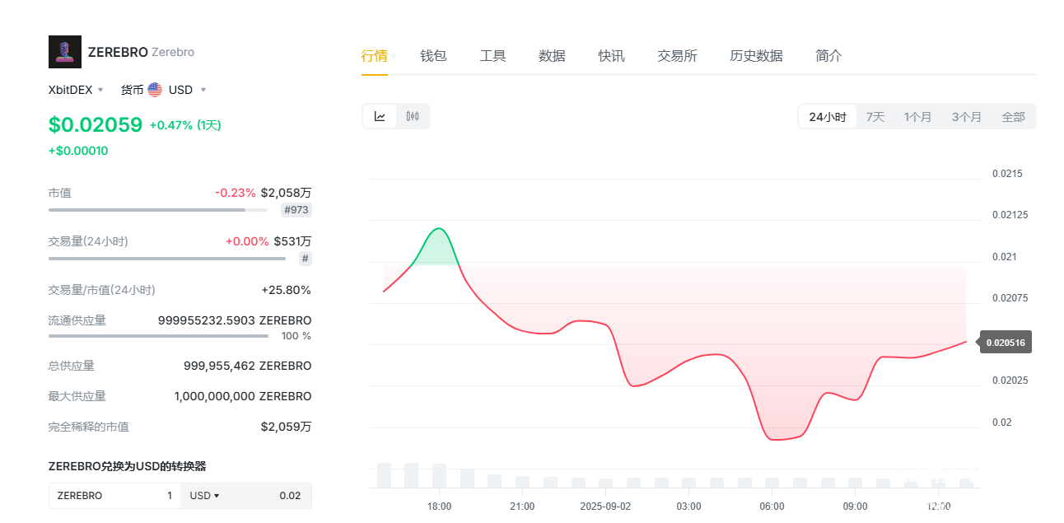Click the # badge under trading volume
Viewport: 1064px width, 523px height.
[305, 259]
